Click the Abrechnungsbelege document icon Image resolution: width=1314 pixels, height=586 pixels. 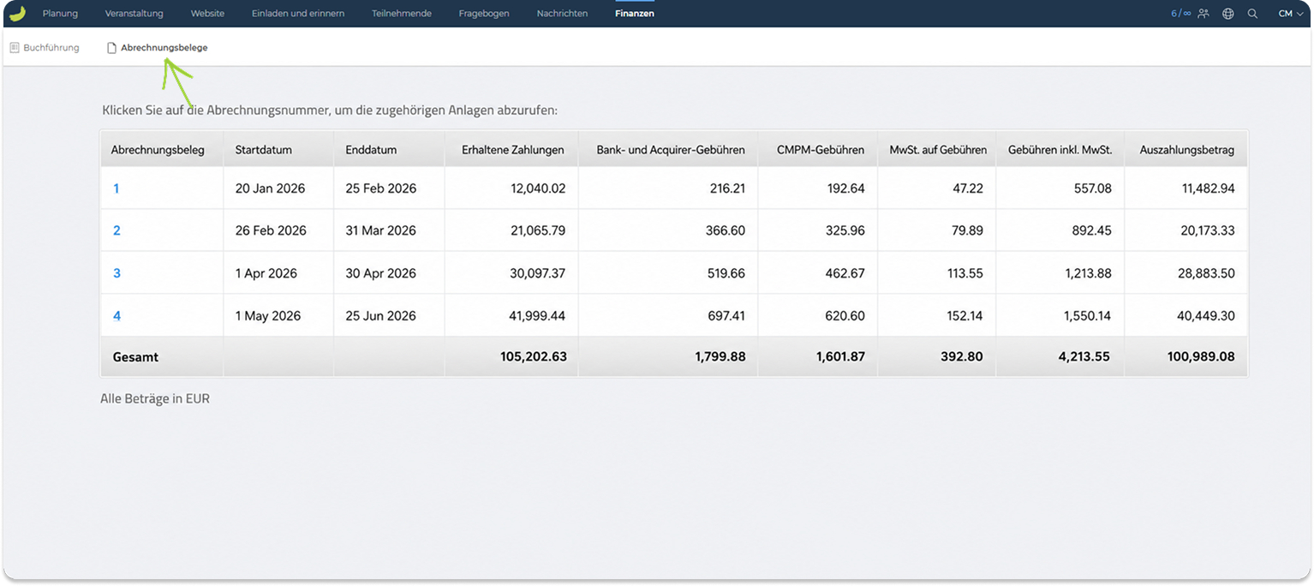click(111, 48)
